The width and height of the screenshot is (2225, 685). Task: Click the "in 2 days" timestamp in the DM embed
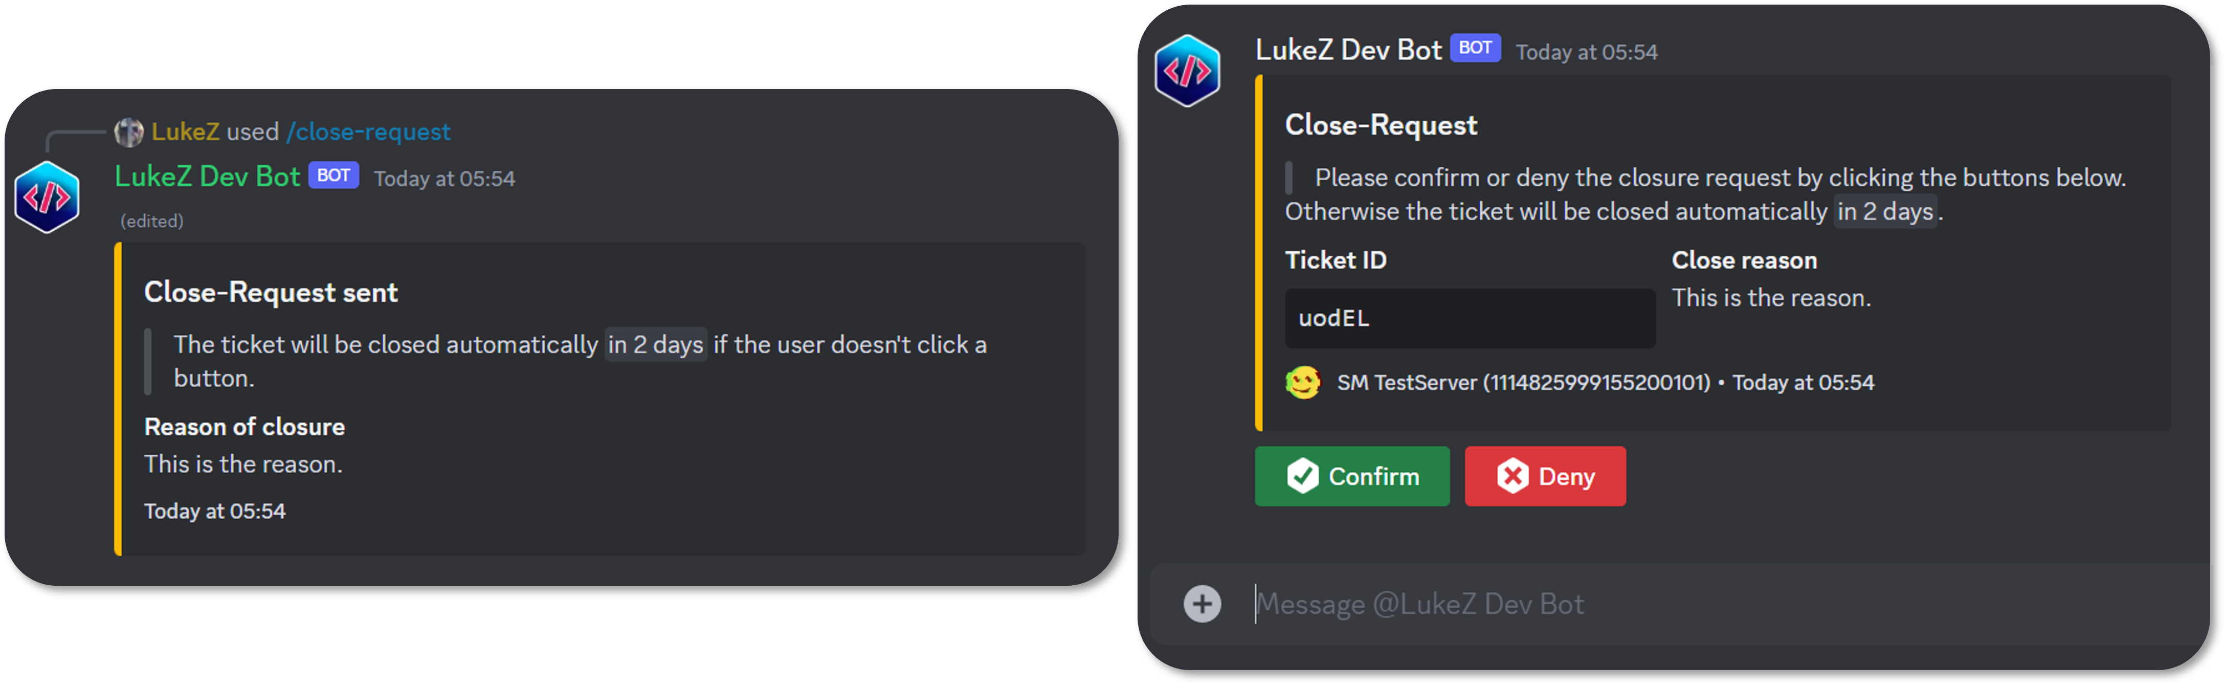(x=1885, y=212)
